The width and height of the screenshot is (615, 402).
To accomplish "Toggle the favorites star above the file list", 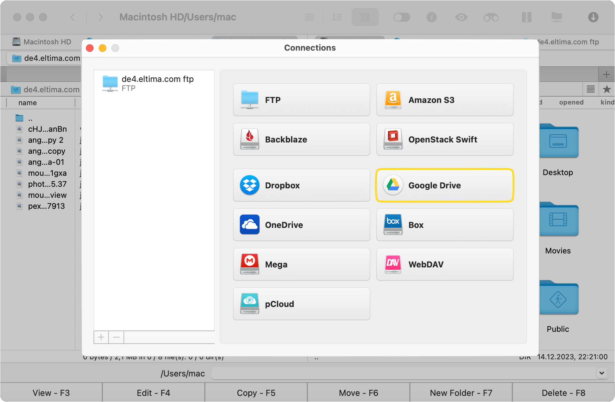I will 607,89.
